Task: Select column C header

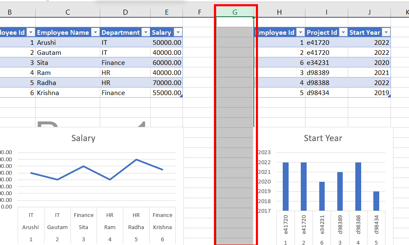Action: point(68,12)
